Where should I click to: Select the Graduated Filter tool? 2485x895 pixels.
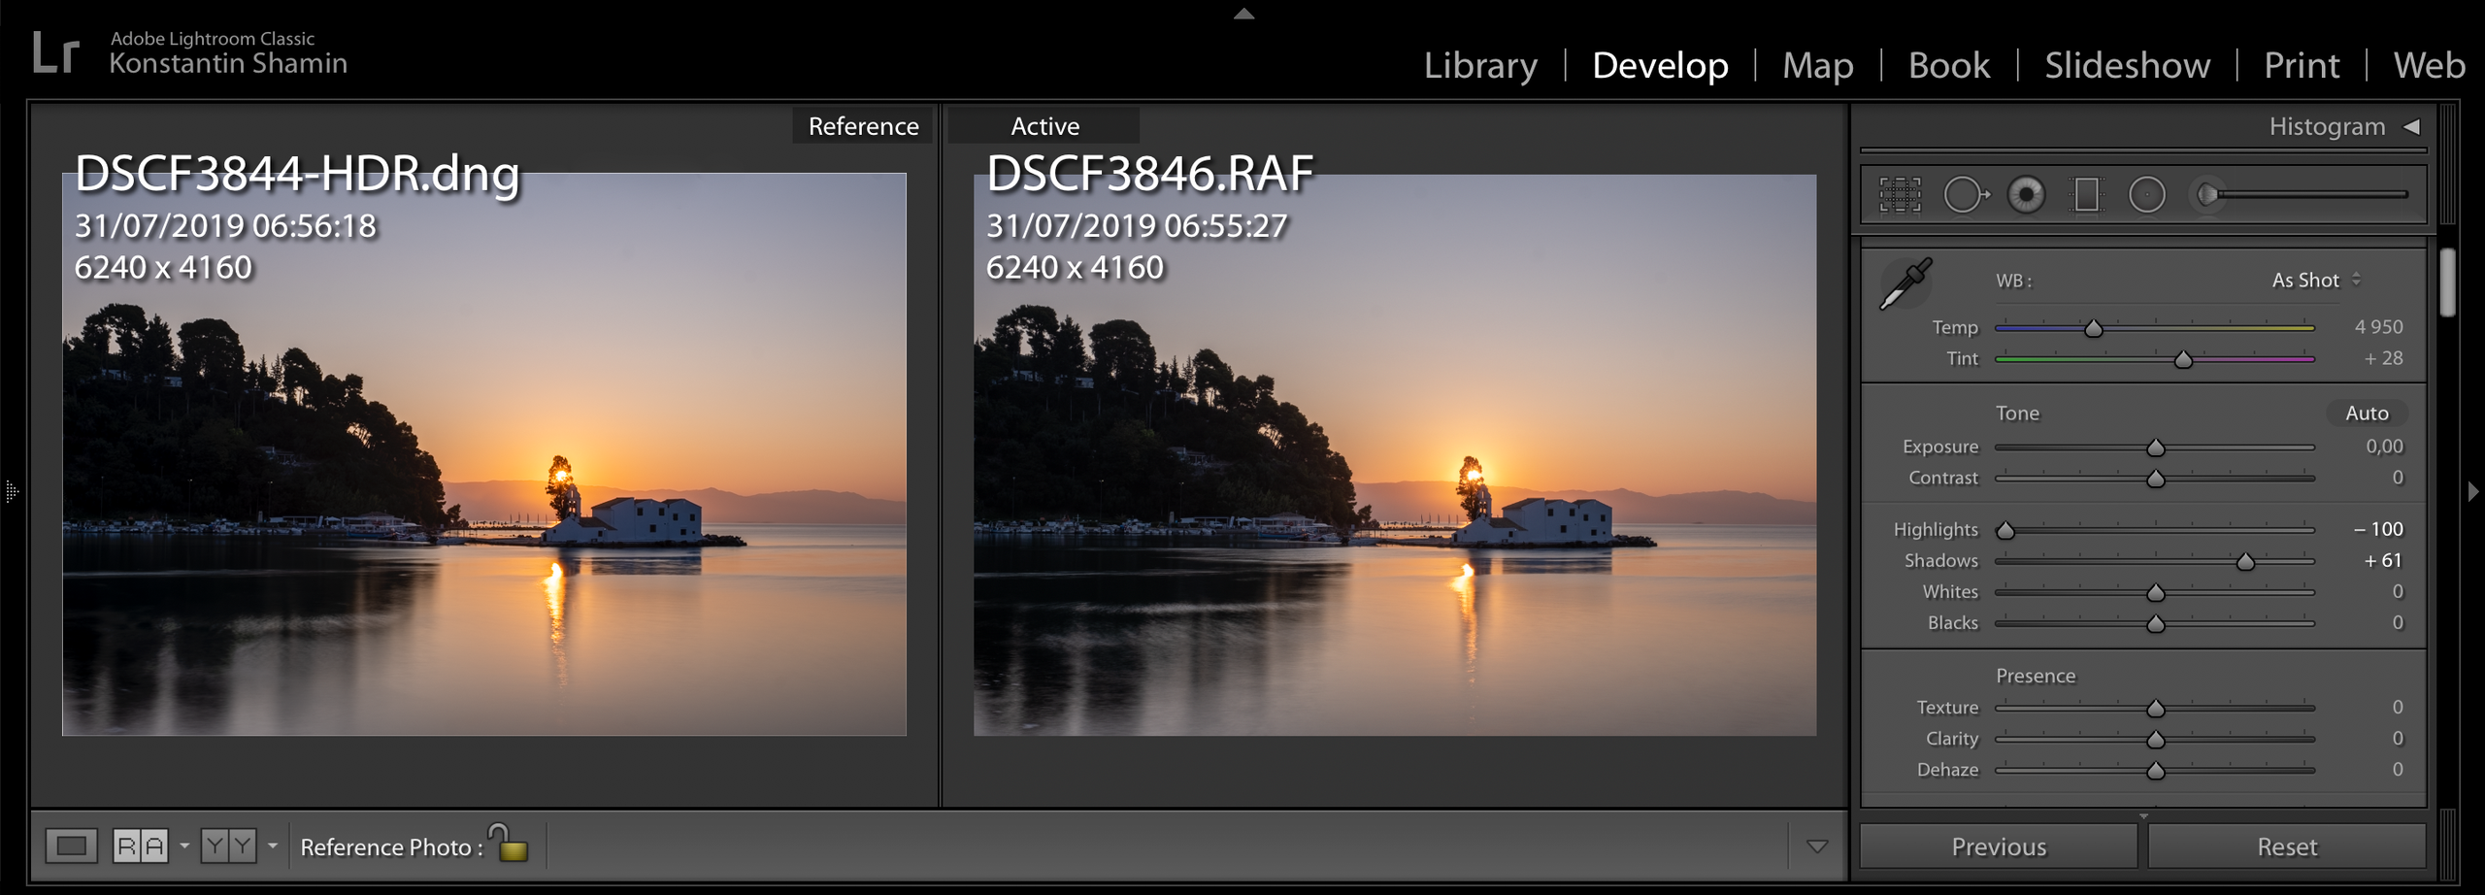point(2086,195)
